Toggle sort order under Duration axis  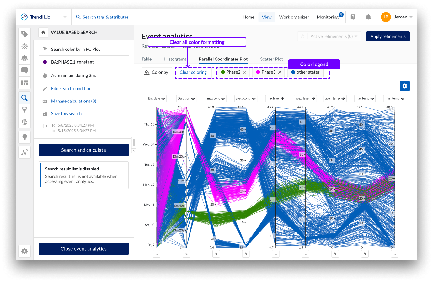point(186,253)
